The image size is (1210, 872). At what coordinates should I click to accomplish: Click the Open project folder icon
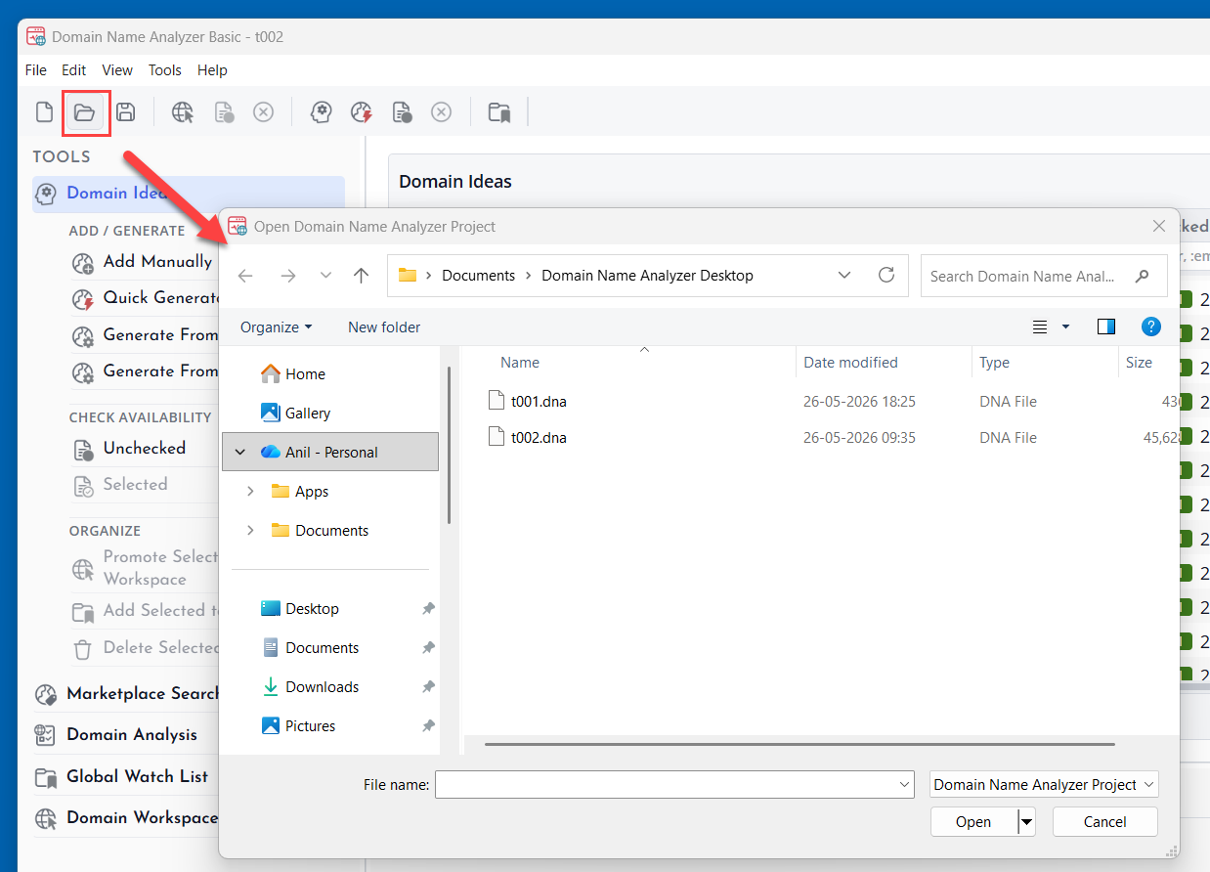(x=85, y=112)
